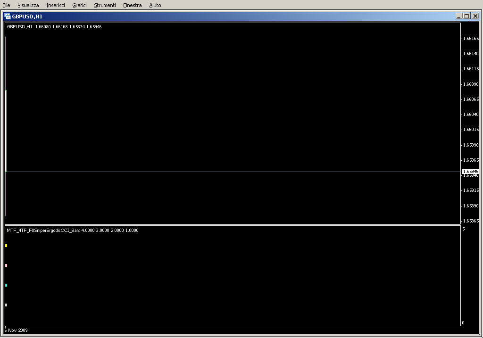
Task: Click the current price tag 1.65946
Action: 470,172
